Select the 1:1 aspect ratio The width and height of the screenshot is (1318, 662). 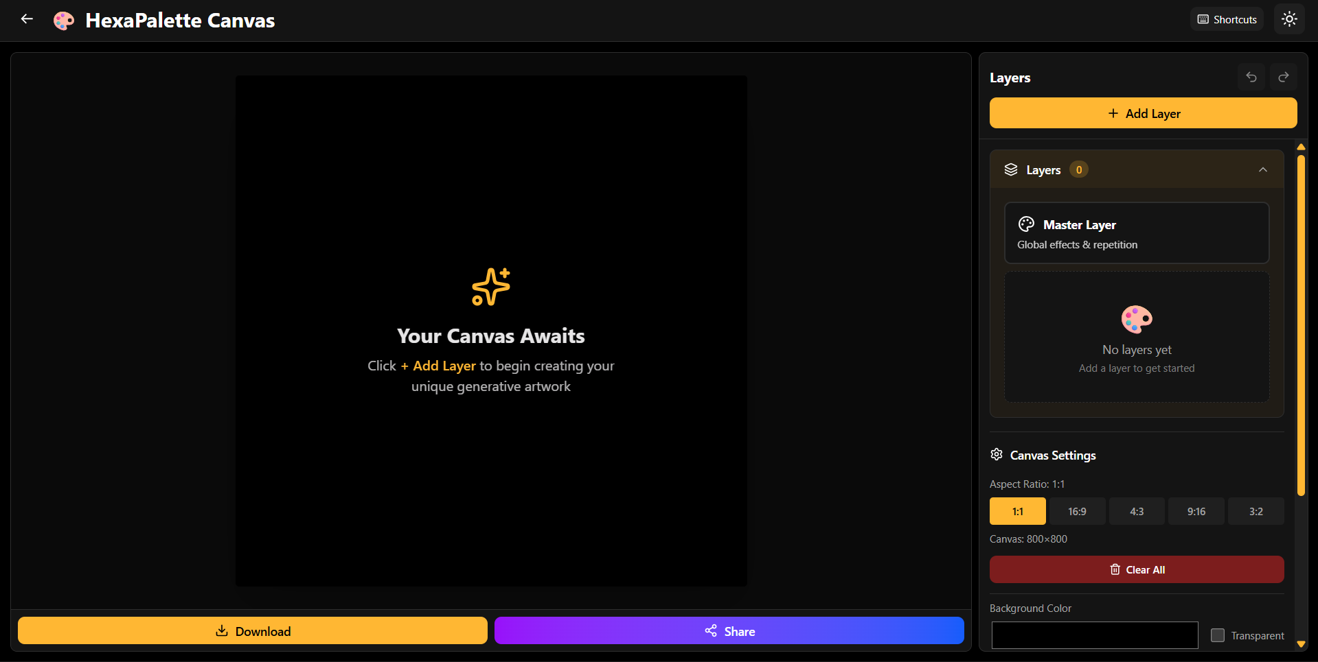pyautogui.click(x=1017, y=511)
